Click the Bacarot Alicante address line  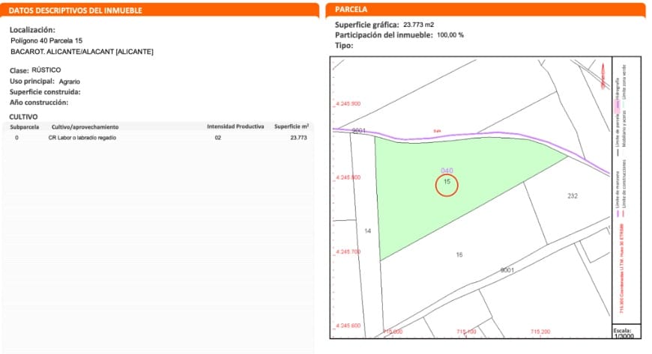(x=82, y=52)
